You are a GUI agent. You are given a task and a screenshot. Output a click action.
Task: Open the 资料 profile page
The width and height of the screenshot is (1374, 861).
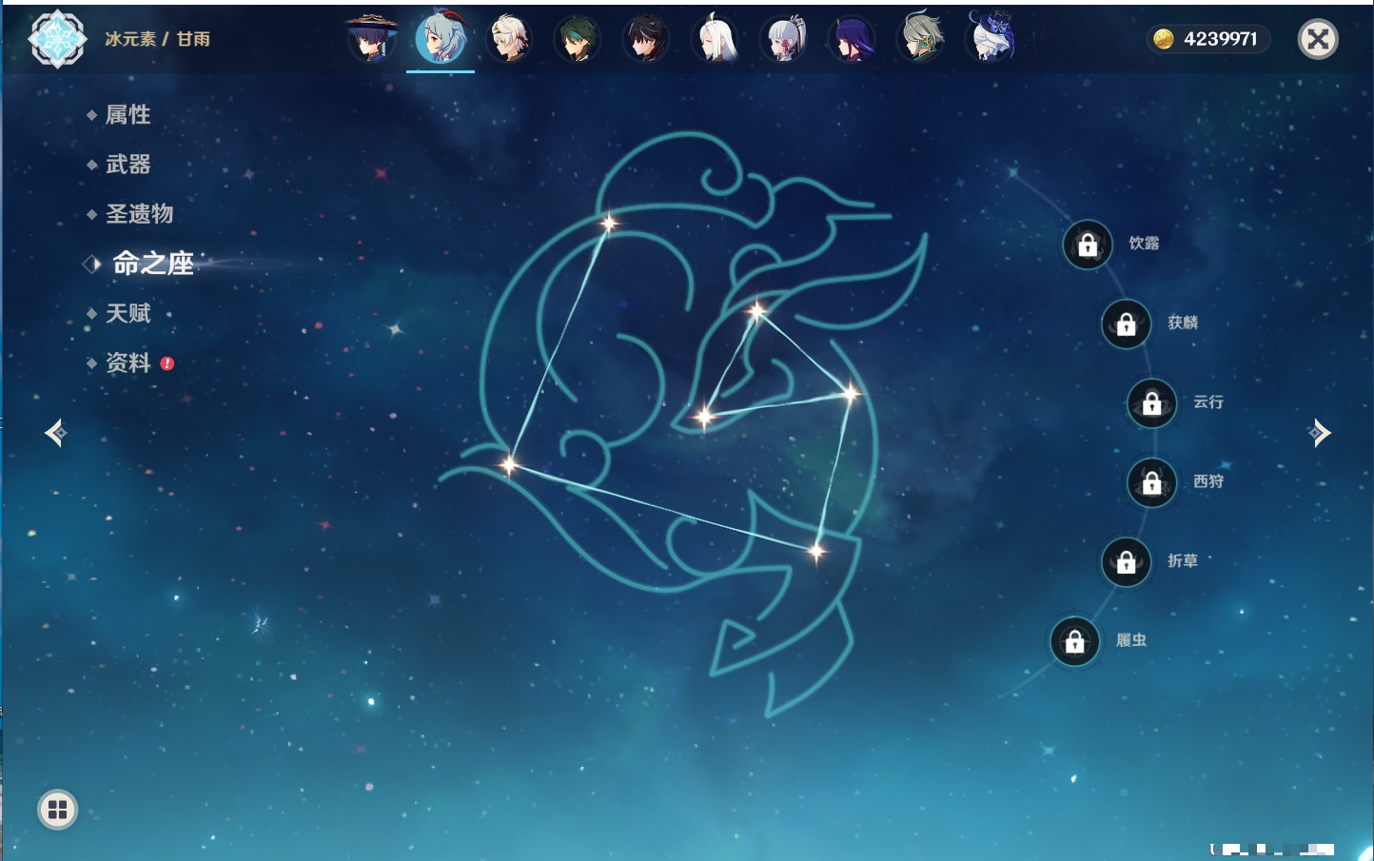(x=128, y=362)
